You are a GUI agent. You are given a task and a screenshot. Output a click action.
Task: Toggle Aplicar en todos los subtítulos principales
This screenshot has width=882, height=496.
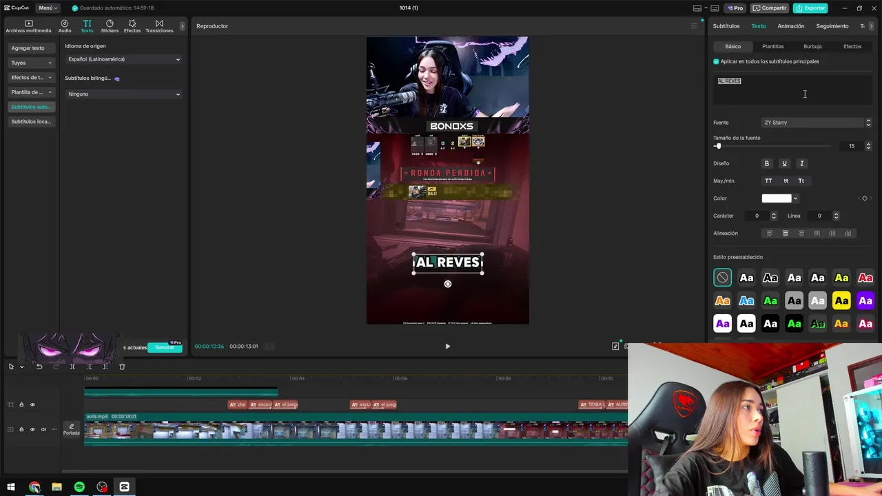[716, 61]
